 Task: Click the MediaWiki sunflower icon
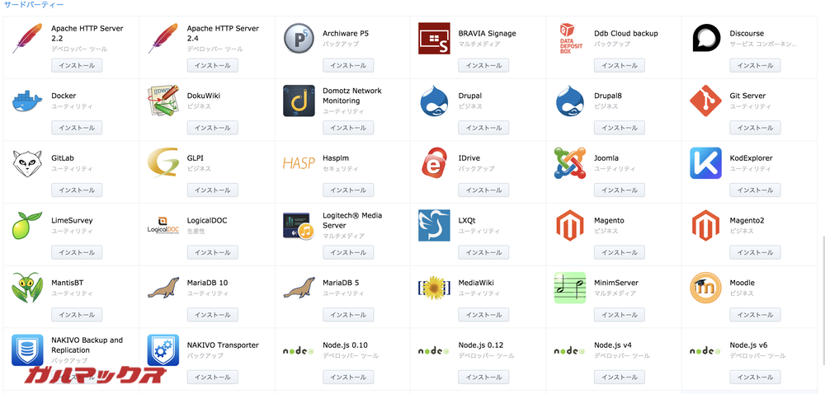coord(434,288)
